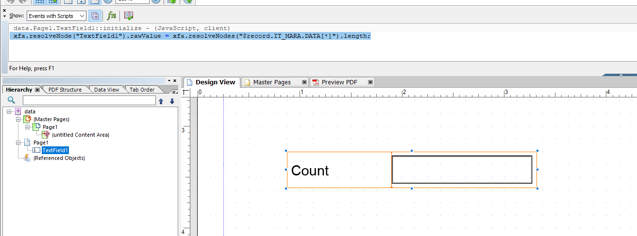The height and width of the screenshot is (236, 637).
Task: Collapse the root data node
Action: coord(9,111)
